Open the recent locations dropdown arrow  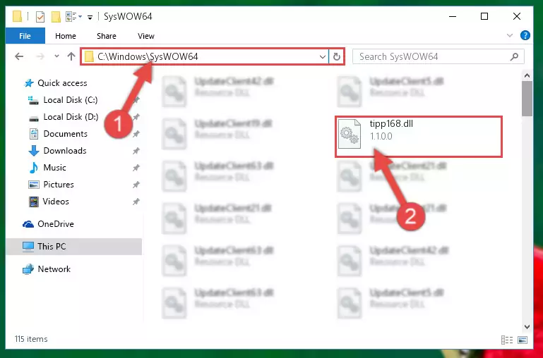[56, 56]
